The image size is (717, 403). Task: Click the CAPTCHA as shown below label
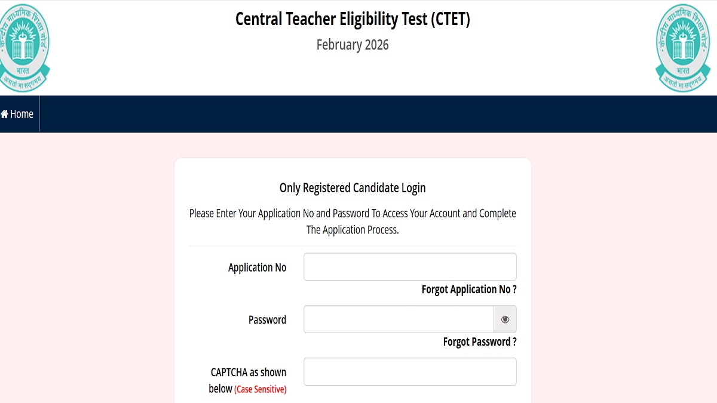point(248,373)
